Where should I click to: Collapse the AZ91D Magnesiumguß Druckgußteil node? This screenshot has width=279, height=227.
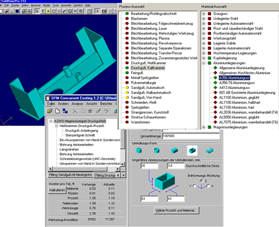[51, 121]
